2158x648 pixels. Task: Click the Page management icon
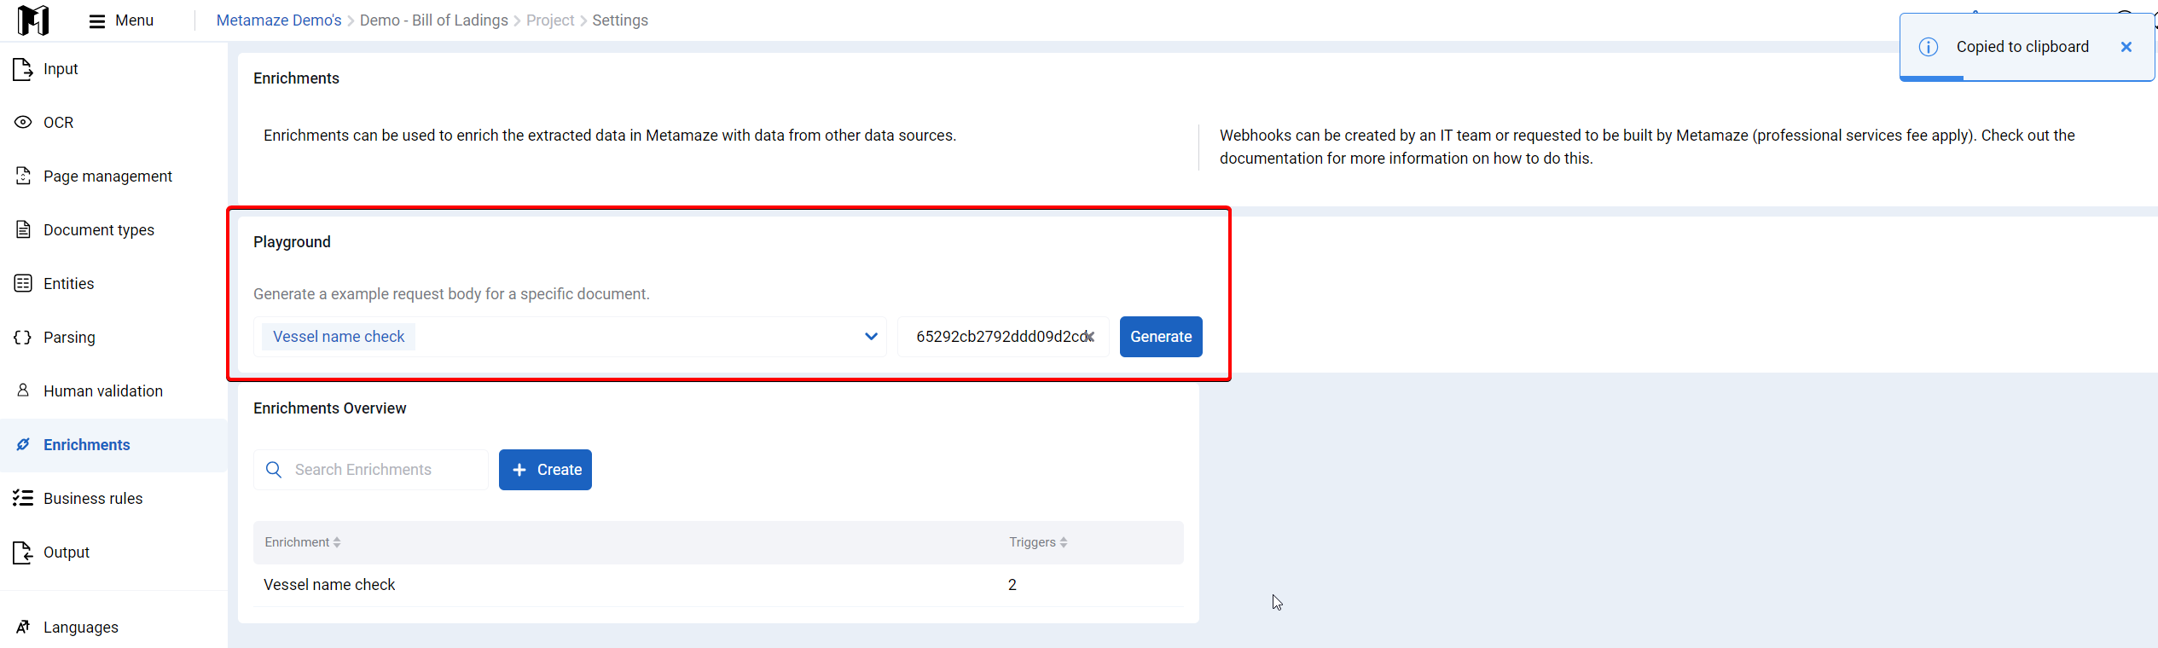click(23, 176)
